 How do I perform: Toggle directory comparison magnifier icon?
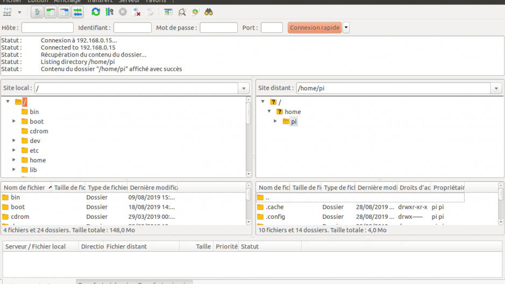click(182, 12)
